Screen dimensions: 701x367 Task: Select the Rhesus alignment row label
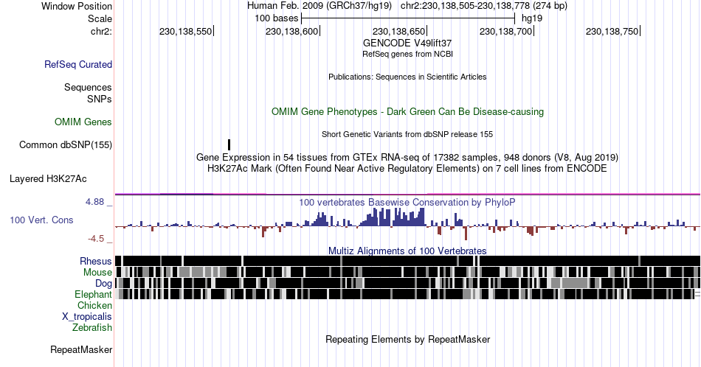tap(96, 261)
